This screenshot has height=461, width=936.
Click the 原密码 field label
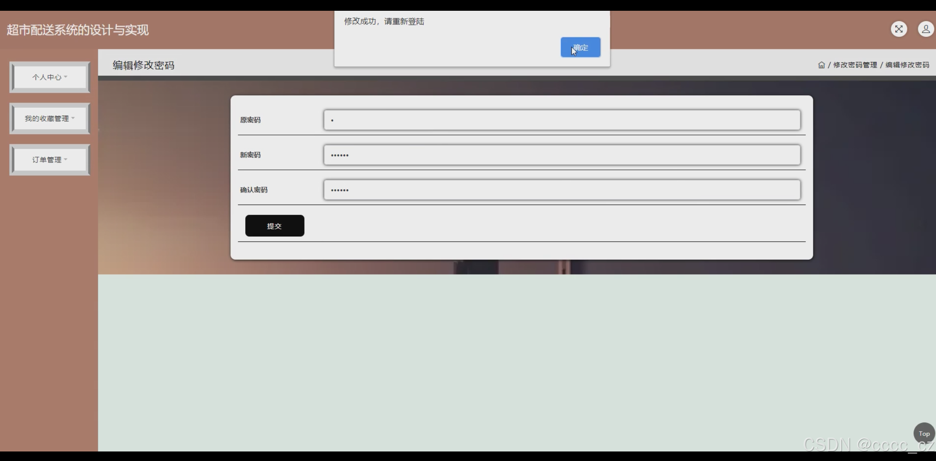(x=250, y=120)
